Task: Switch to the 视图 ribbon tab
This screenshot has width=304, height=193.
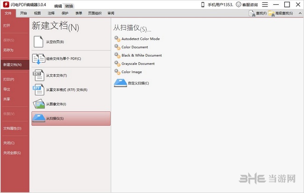Action: (37, 13)
